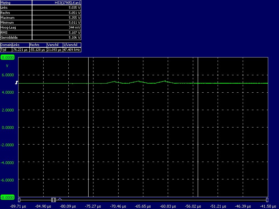Click the V unit label on vertical axis
The image size is (279, 209).
(7, 65)
